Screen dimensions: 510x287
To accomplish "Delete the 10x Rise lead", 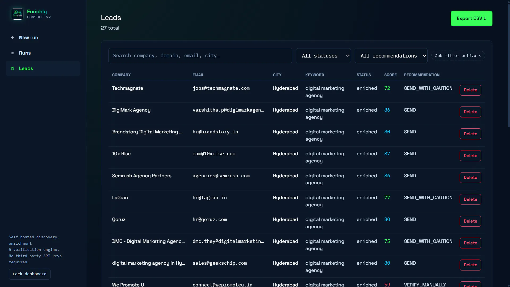I will click(470, 155).
